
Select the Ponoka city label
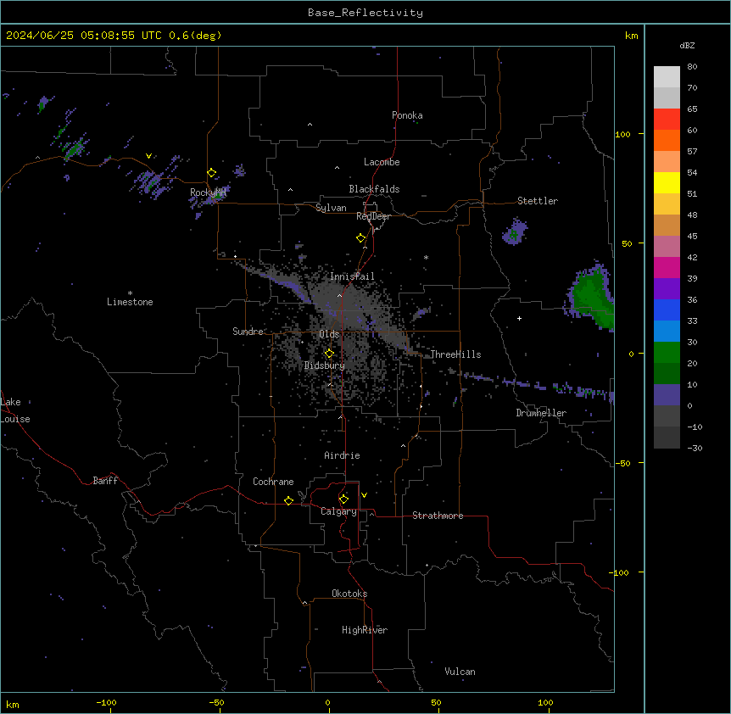[x=407, y=115]
